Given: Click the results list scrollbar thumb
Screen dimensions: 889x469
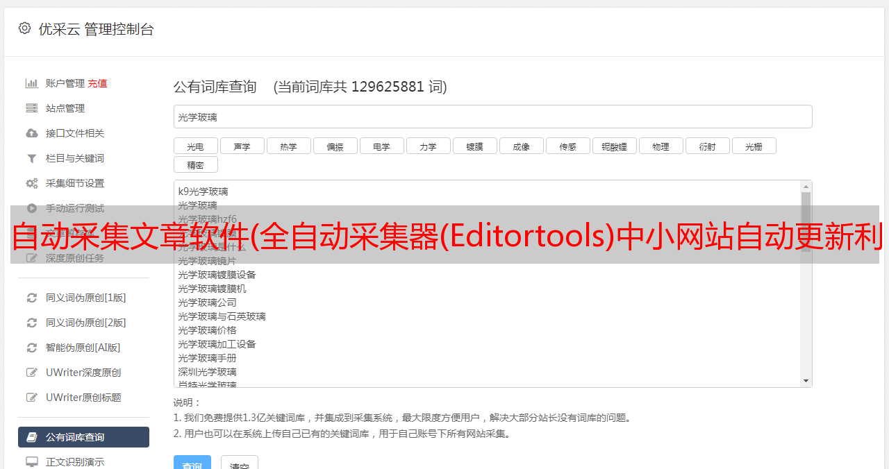Looking at the screenshot, I should coord(806,222).
